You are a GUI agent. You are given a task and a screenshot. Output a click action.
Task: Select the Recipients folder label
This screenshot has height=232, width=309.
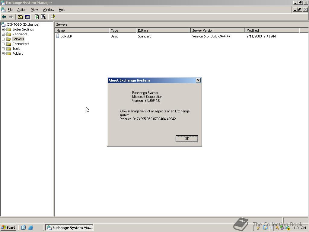(x=20, y=34)
